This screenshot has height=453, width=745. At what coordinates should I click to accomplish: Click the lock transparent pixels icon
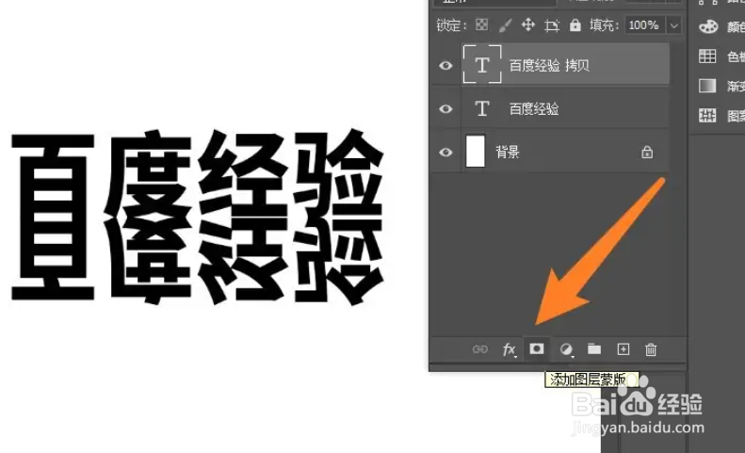(482, 24)
